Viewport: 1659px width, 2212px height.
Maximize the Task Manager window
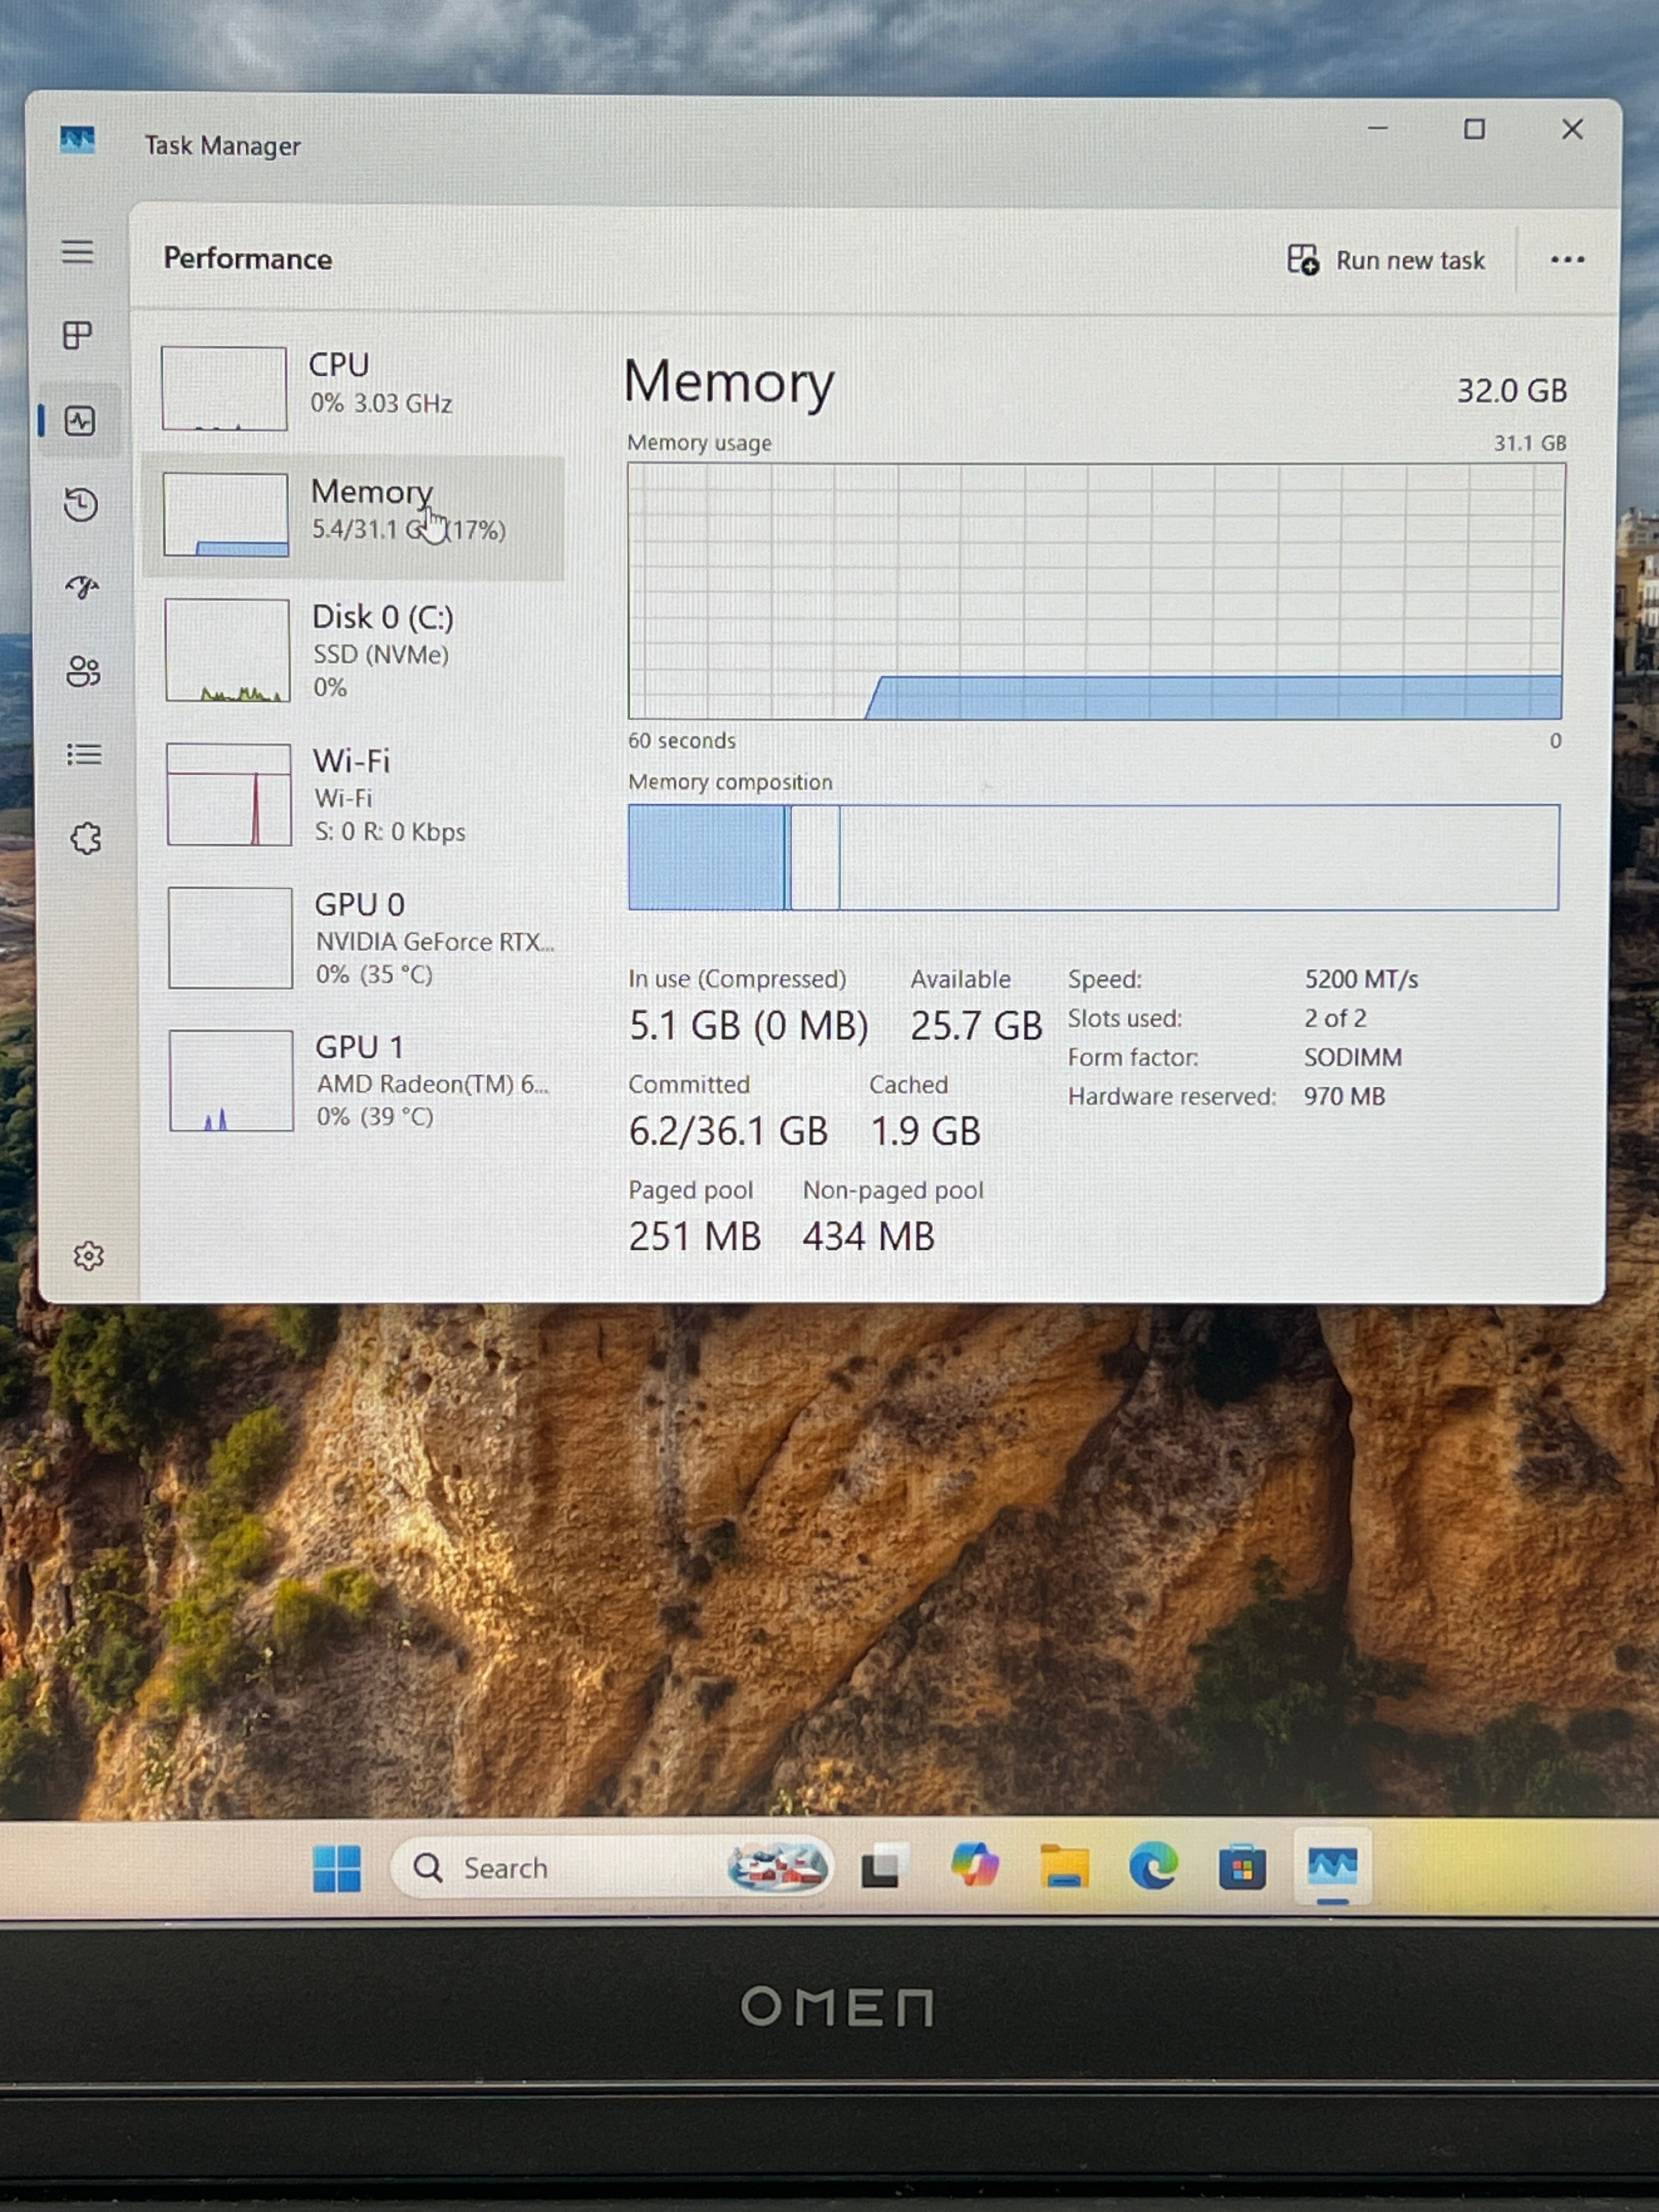coord(1474,129)
